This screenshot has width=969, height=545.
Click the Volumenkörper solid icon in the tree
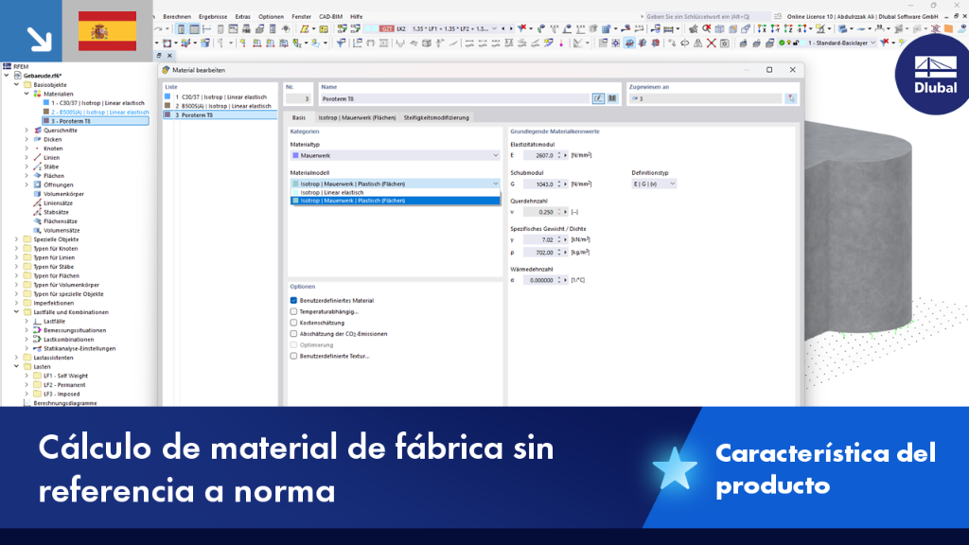click(37, 194)
